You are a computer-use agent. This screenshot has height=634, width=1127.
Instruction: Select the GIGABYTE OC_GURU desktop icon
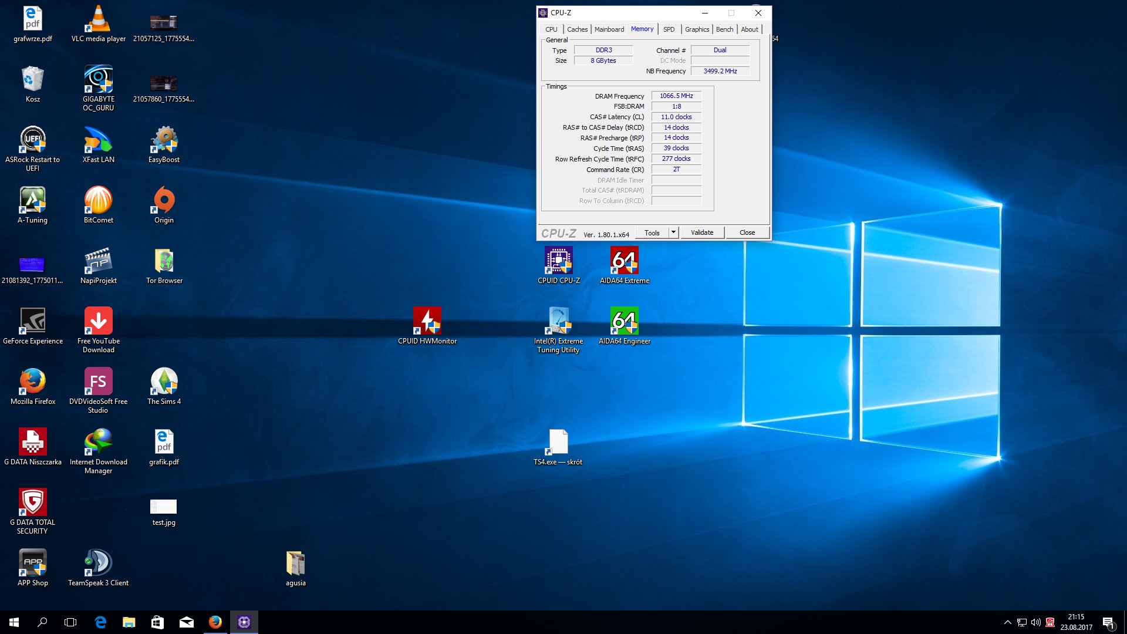click(98, 79)
